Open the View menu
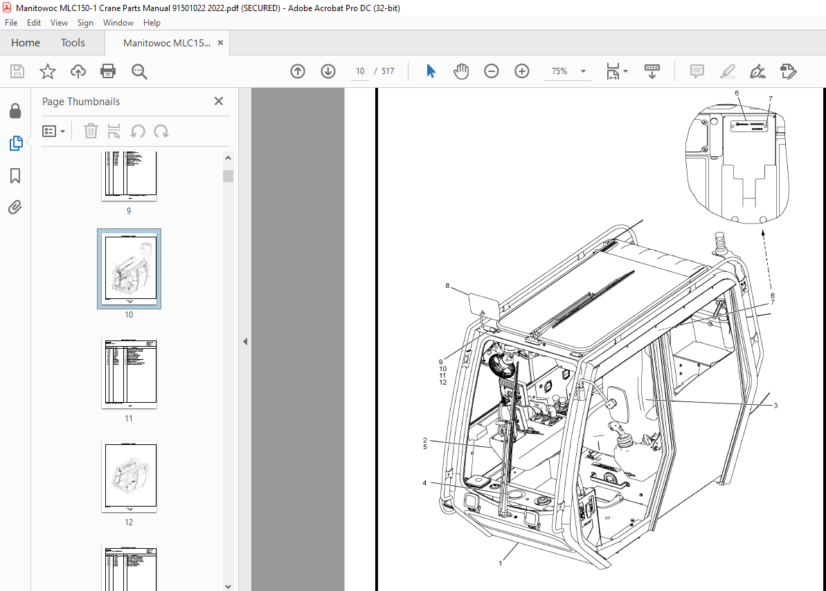The height and width of the screenshot is (591, 826). click(59, 23)
